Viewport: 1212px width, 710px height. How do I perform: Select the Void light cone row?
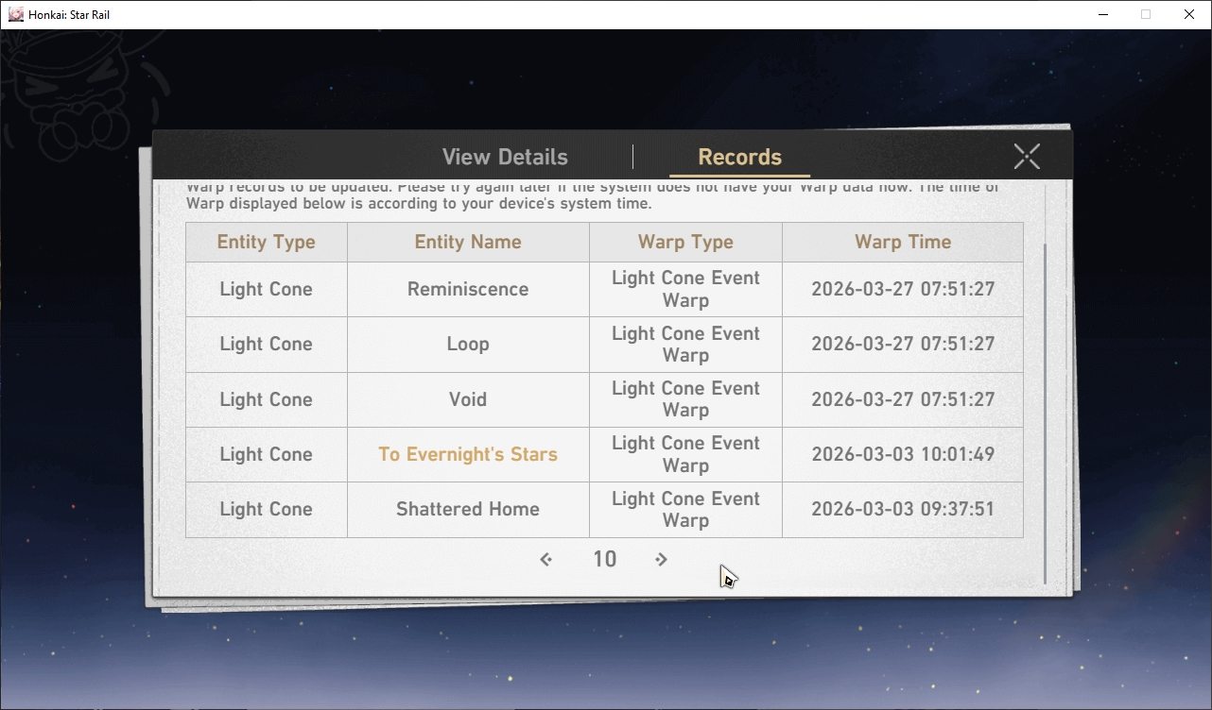pyautogui.click(x=604, y=399)
